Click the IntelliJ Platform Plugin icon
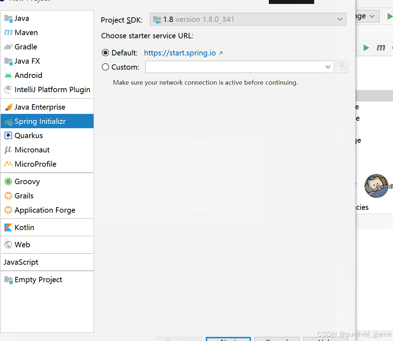The image size is (393, 341). [x=8, y=90]
